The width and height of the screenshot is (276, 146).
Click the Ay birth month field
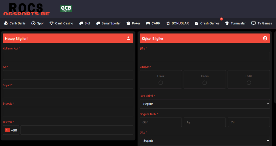coord(205,122)
